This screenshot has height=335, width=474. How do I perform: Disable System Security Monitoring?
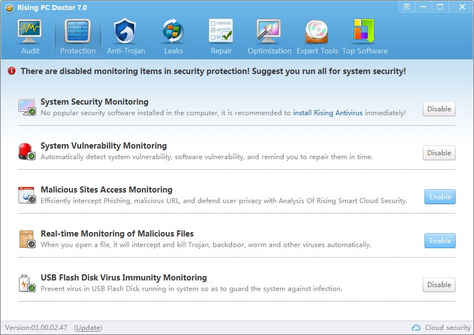pos(439,109)
